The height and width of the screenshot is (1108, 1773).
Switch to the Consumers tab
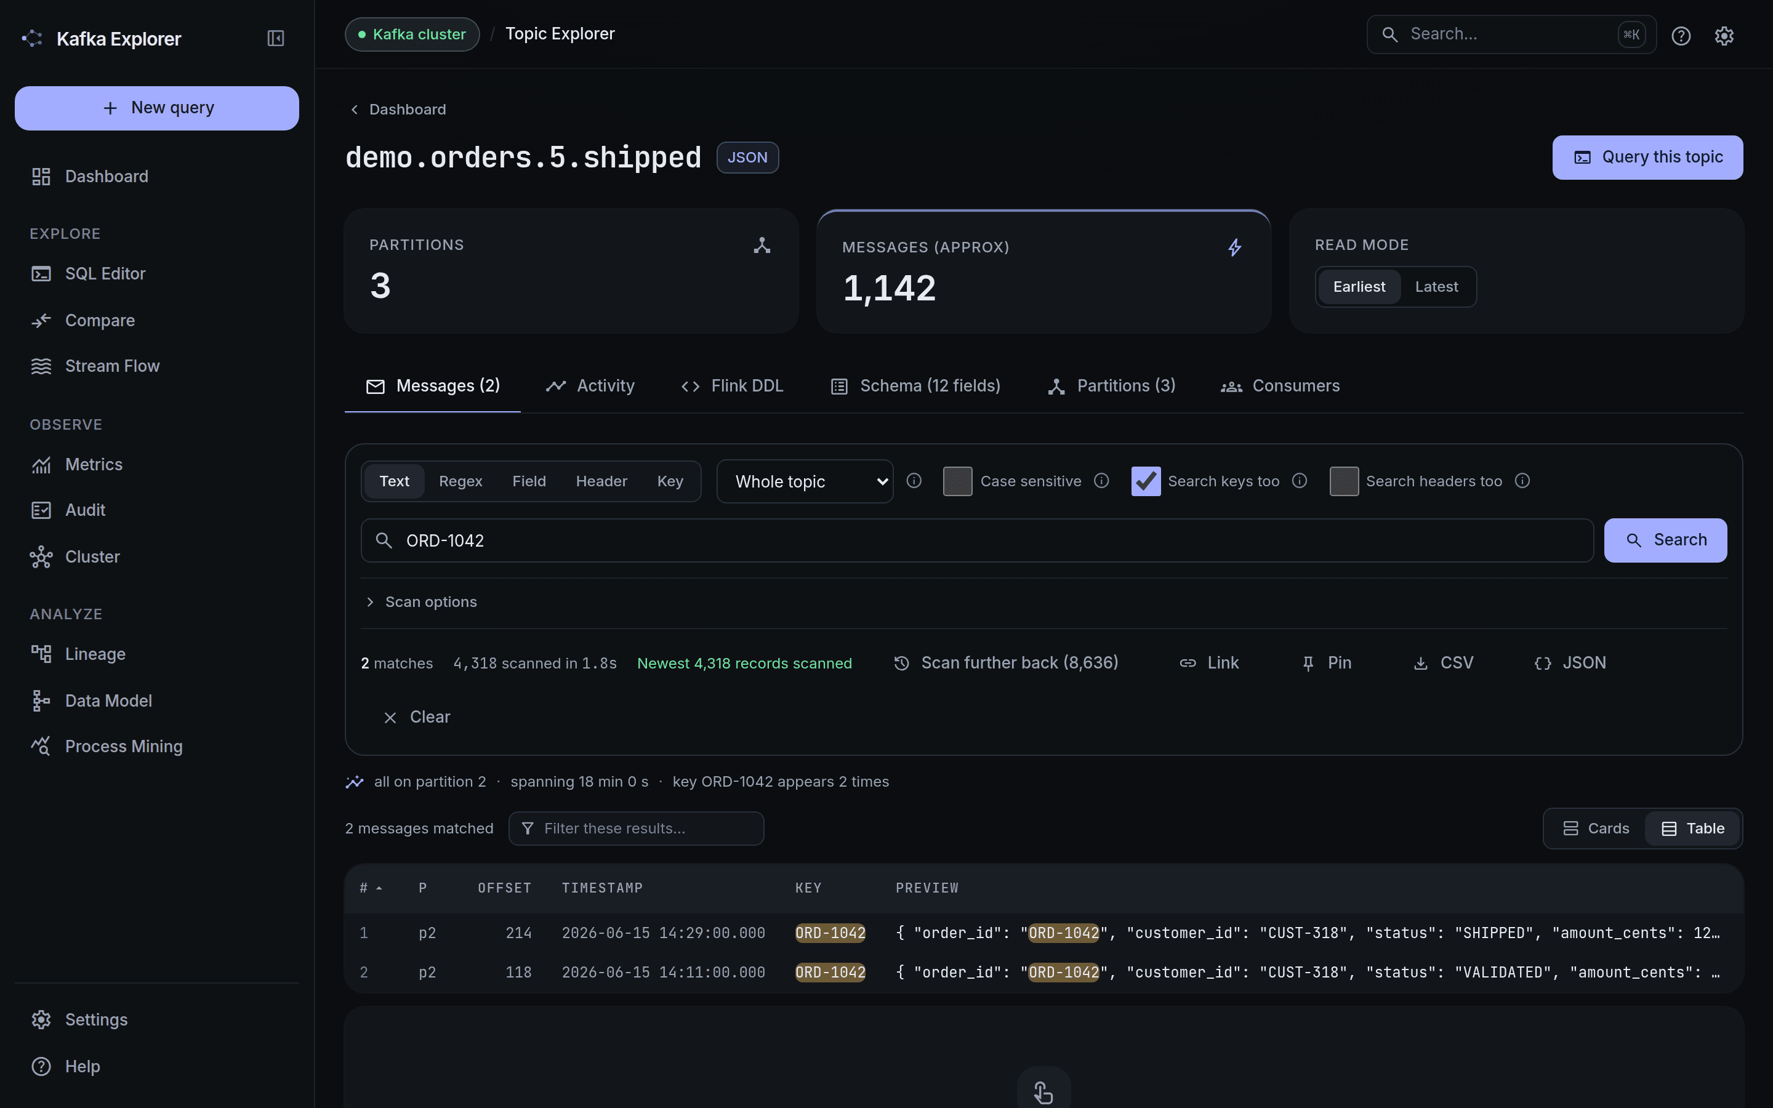1280,386
